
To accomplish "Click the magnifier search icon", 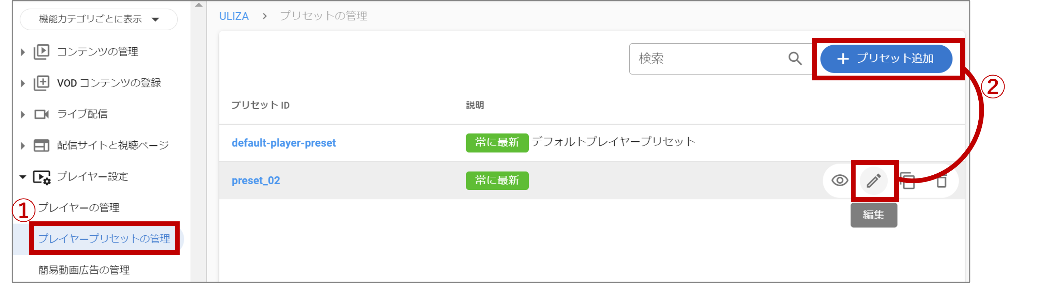I will 795,59.
